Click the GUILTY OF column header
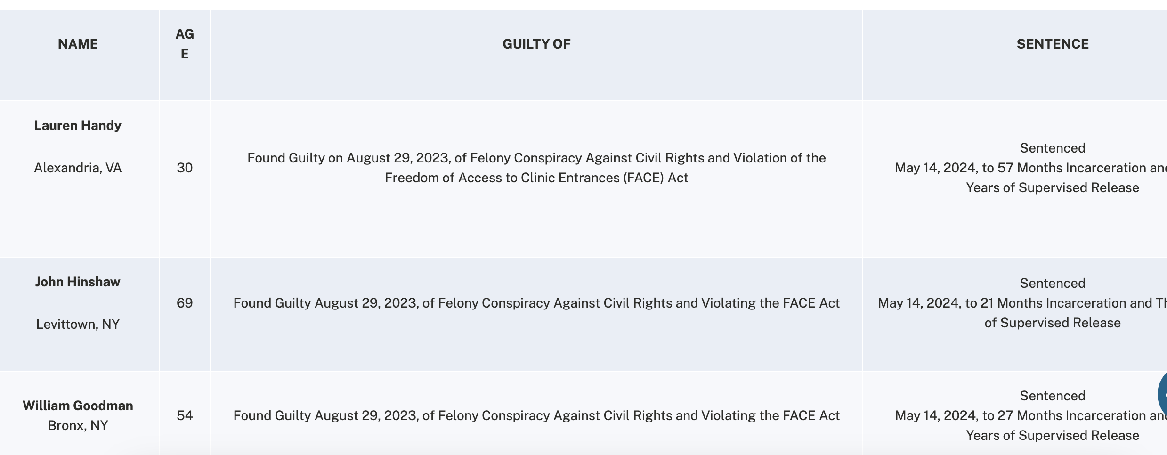 point(536,44)
